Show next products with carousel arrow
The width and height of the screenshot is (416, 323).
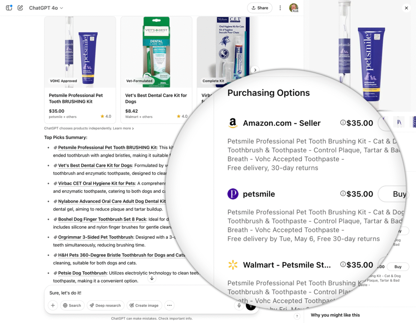click(255, 70)
